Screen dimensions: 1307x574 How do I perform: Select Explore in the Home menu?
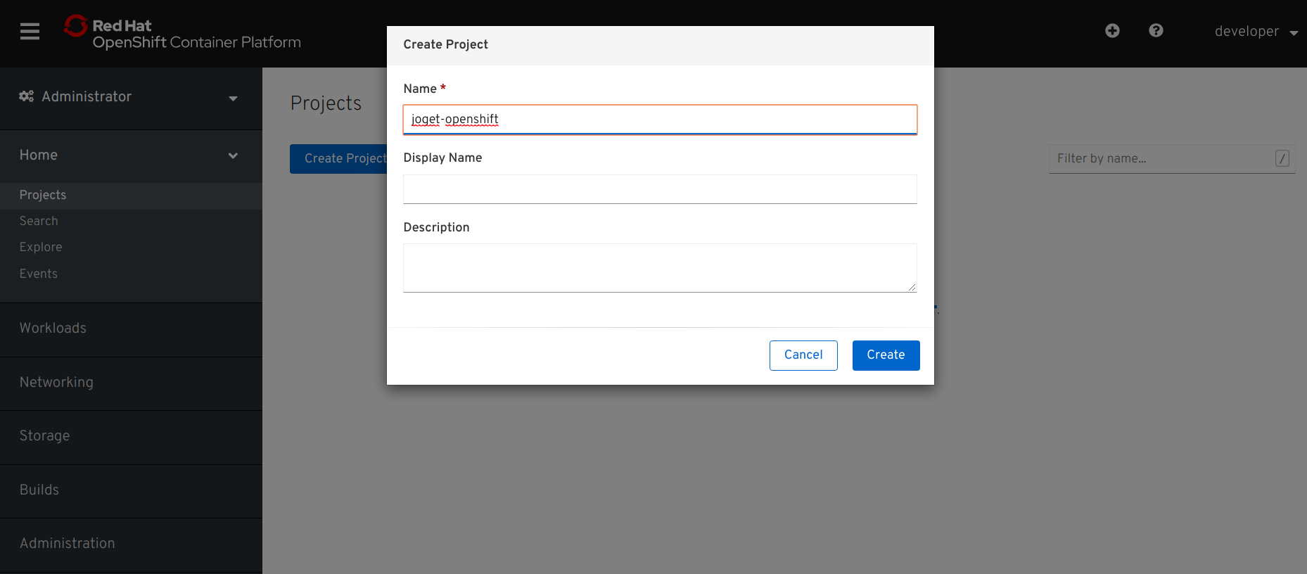[41, 247]
